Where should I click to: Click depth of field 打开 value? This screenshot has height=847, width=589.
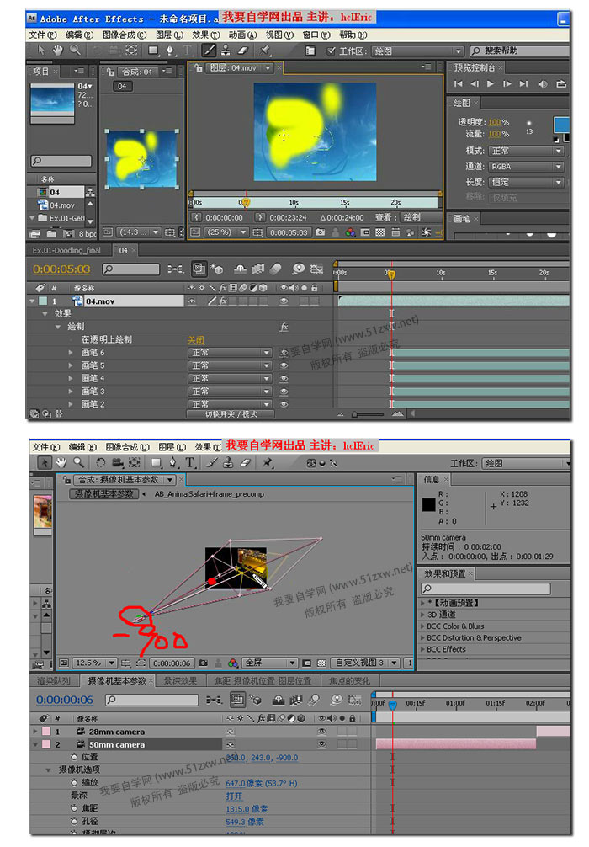(x=234, y=796)
